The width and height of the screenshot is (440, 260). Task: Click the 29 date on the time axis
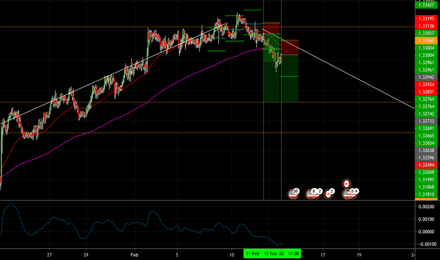point(85,255)
